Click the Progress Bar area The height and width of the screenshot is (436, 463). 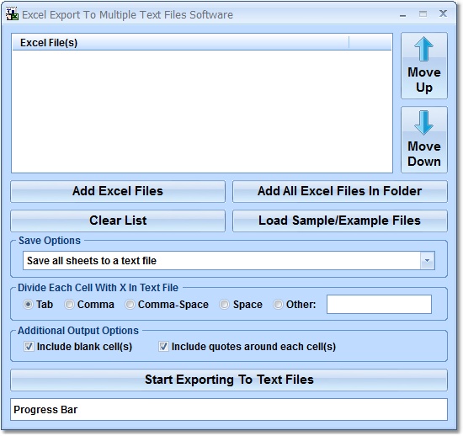[229, 410]
